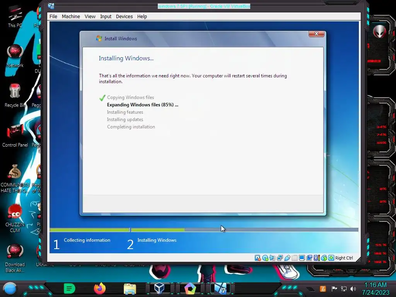Open the green notes app in taskbar
The image size is (396, 297).
coord(70,288)
